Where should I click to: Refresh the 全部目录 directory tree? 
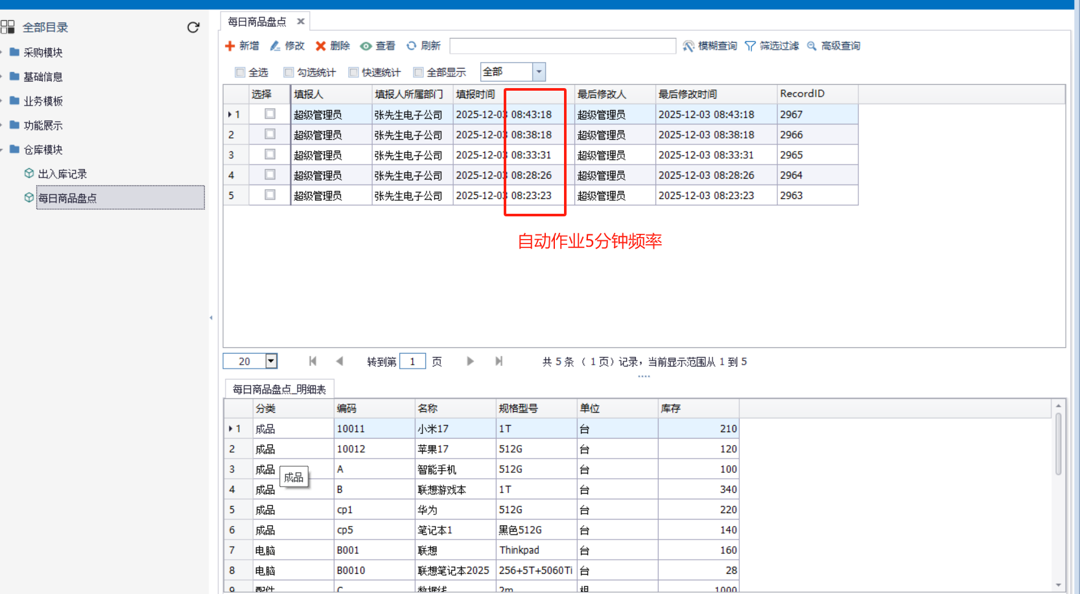click(193, 27)
